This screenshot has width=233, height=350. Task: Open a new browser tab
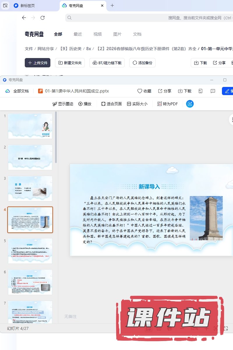coord(112,6)
